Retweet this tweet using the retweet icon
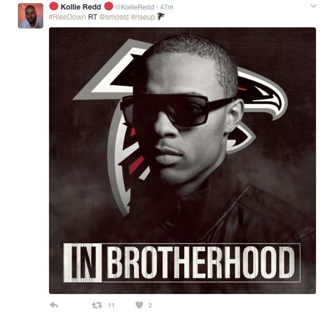 97,305
